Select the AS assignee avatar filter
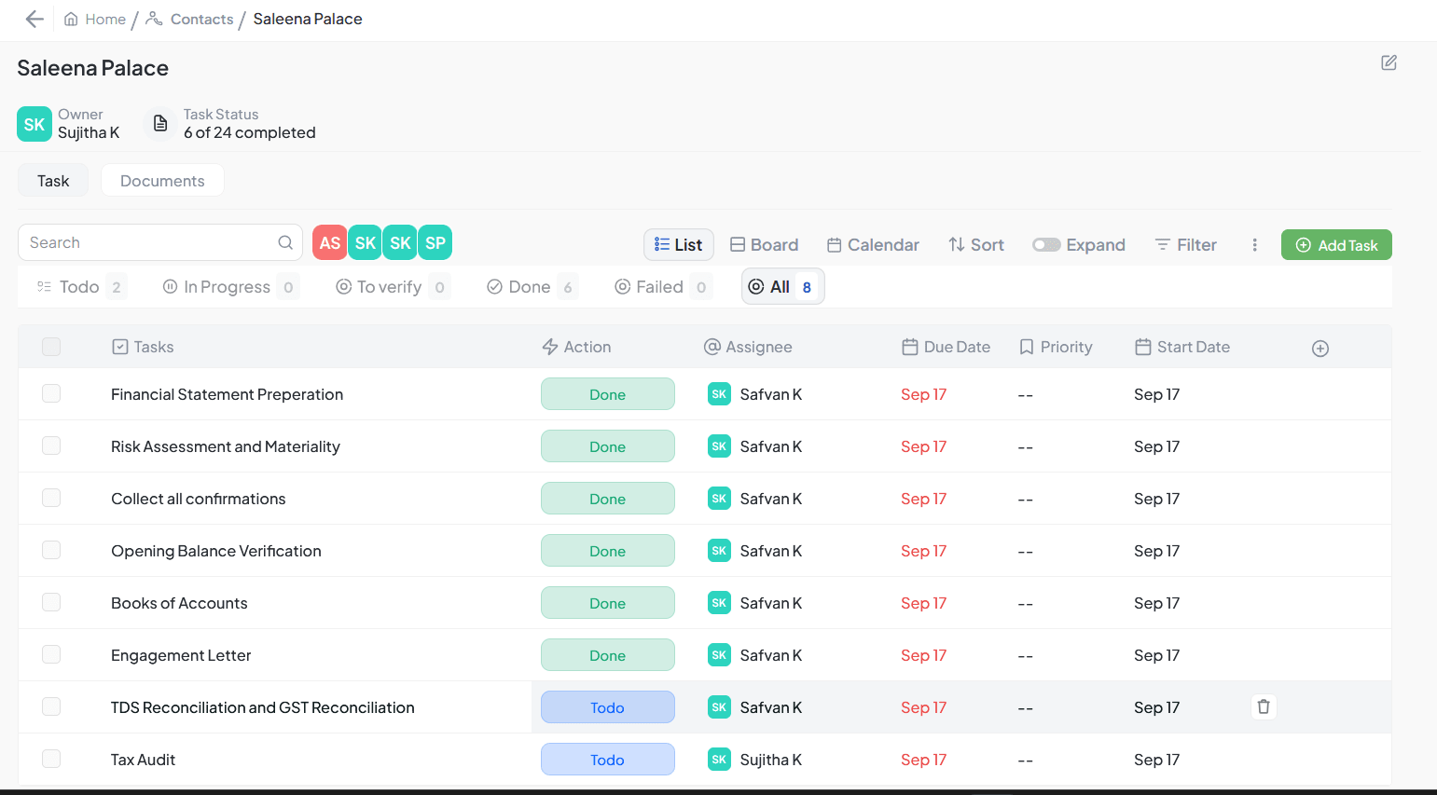The image size is (1437, 795). coord(329,243)
